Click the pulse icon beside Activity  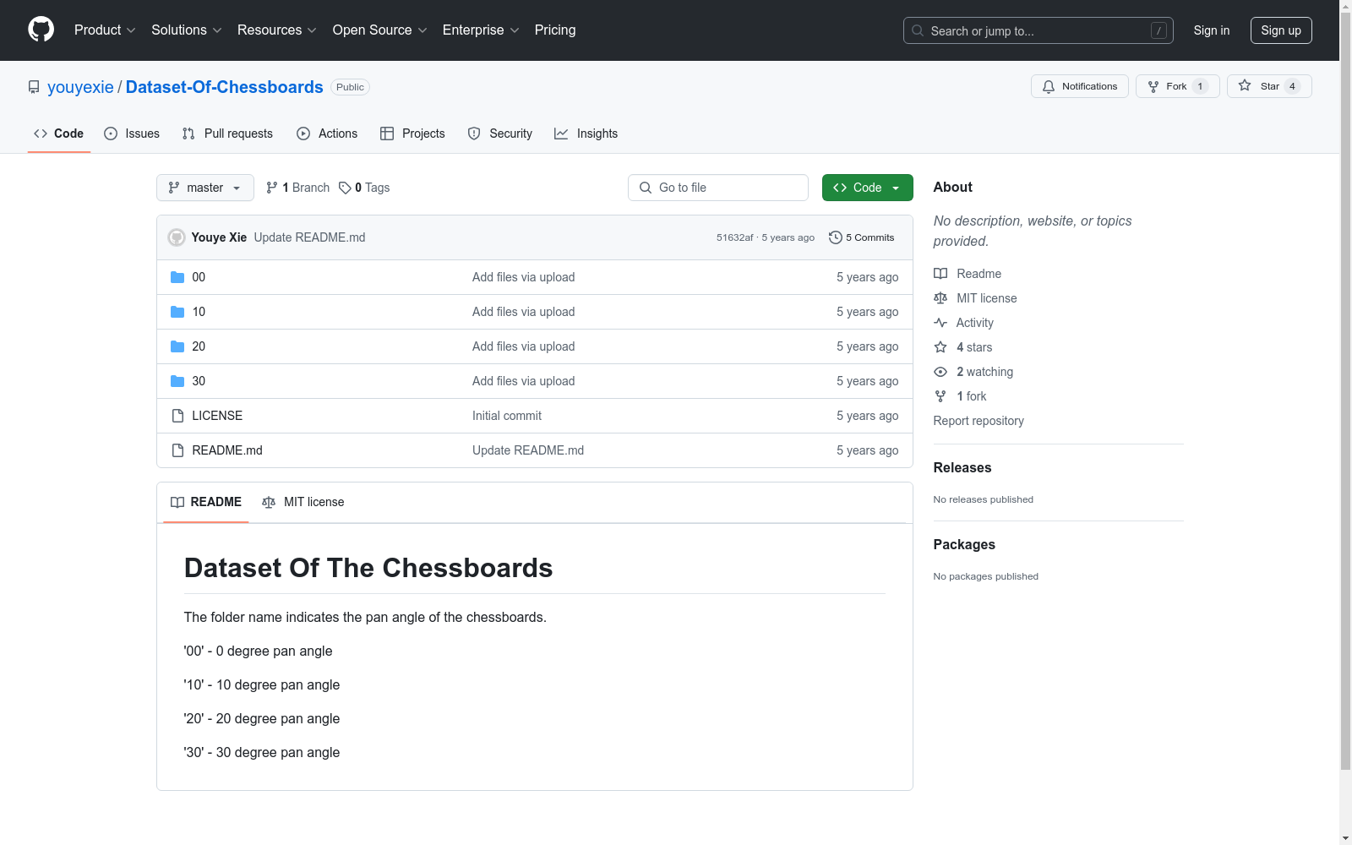940,323
